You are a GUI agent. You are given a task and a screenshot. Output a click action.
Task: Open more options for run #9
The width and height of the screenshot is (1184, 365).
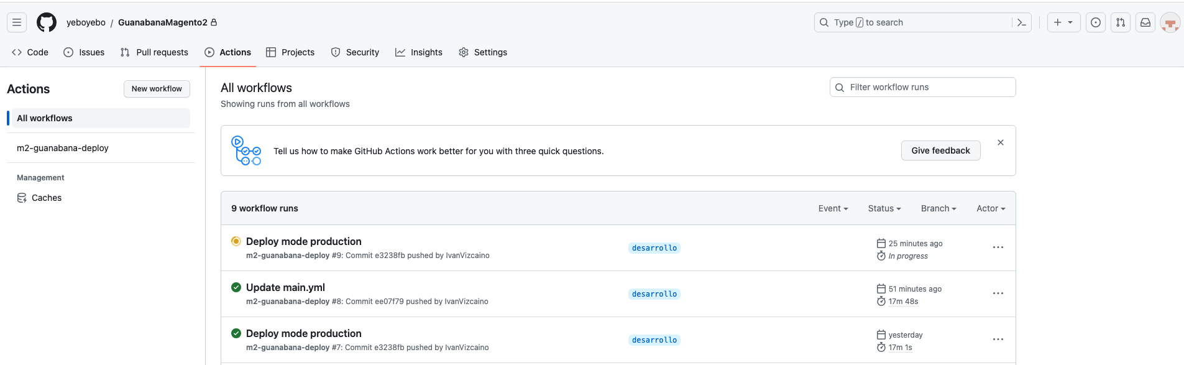(x=998, y=247)
